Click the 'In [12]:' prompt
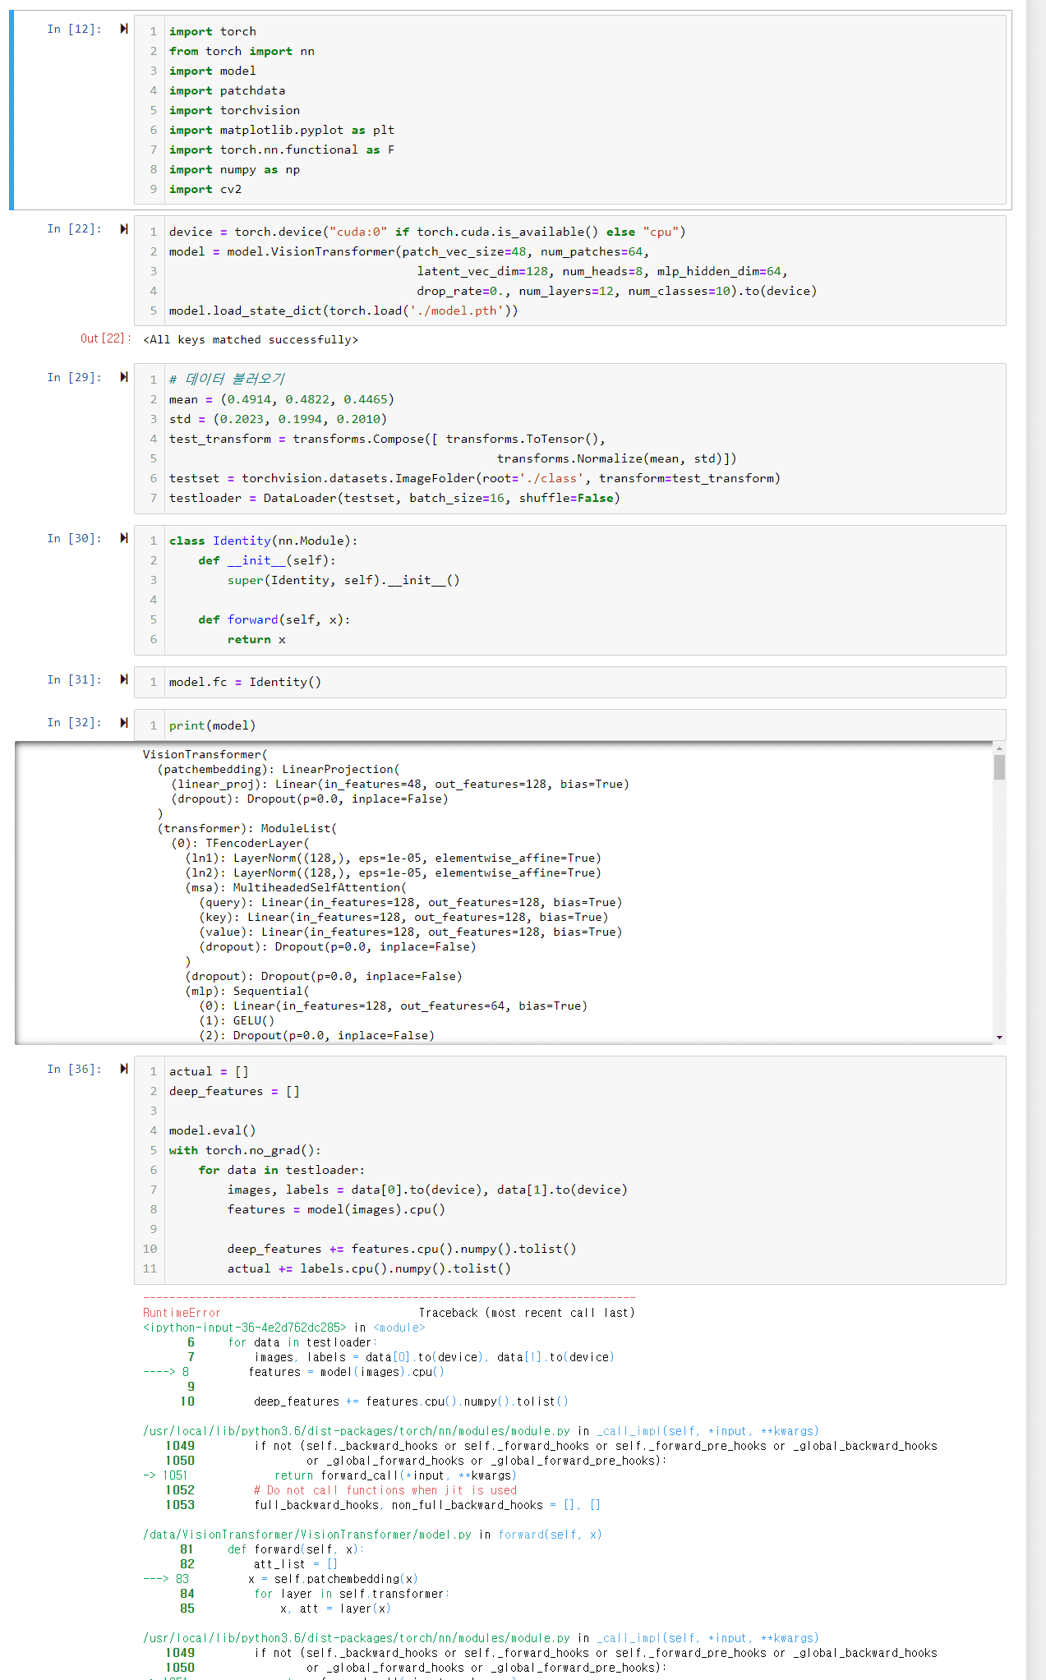This screenshot has width=1046, height=1680. [74, 29]
